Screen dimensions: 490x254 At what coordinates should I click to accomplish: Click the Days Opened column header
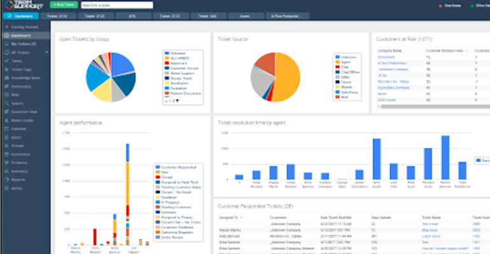tap(381, 218)
